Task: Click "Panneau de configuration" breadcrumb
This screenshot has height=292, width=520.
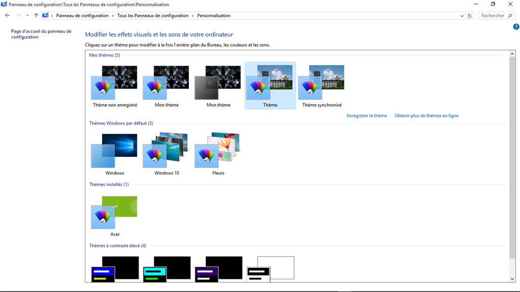Action: click(82, 16)
